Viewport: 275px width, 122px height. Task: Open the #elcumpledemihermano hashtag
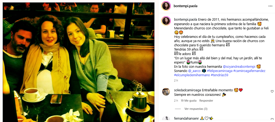click(x=192, y=75)
